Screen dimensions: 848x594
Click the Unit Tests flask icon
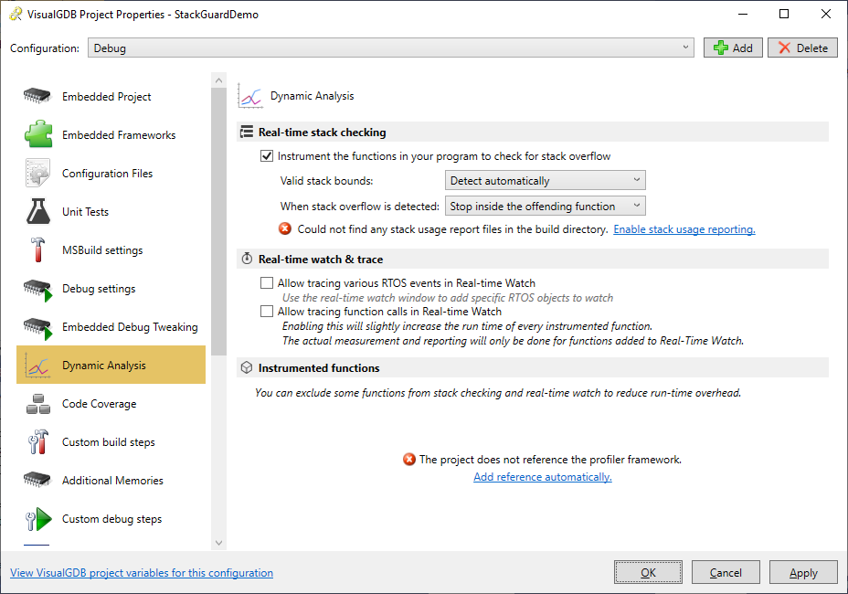point(37,212)
